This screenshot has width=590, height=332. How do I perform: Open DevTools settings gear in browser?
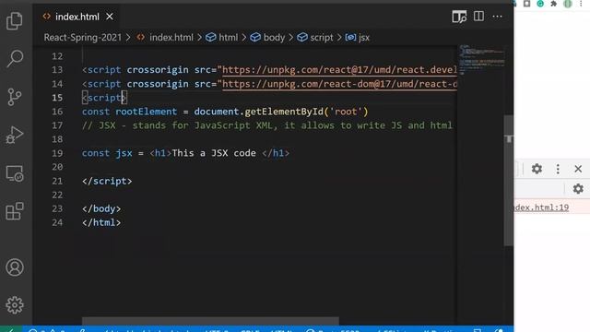pyautogui.click(x=537, y=169)
